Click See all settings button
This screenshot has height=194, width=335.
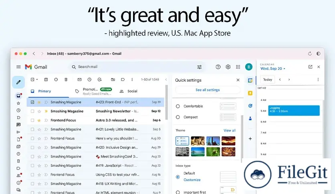click(x=208, y=90)
